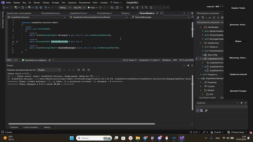The width and height of the screenshot is (253, 142).
Task: Click the Properties panel wrench icon
Action: pyautogui.click(x=206, y=110)
